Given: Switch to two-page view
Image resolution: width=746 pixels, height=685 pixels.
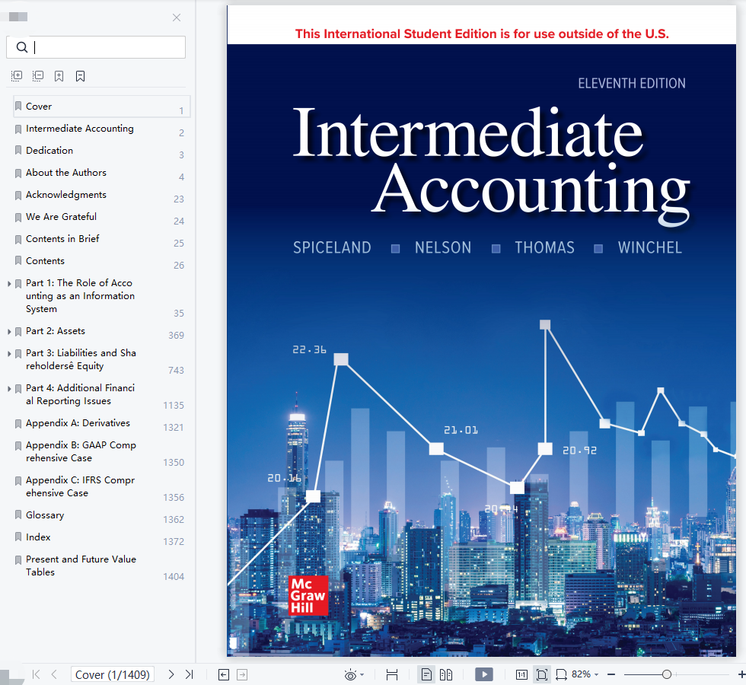Looking at the screenshot, I should [x=446, y=674].
